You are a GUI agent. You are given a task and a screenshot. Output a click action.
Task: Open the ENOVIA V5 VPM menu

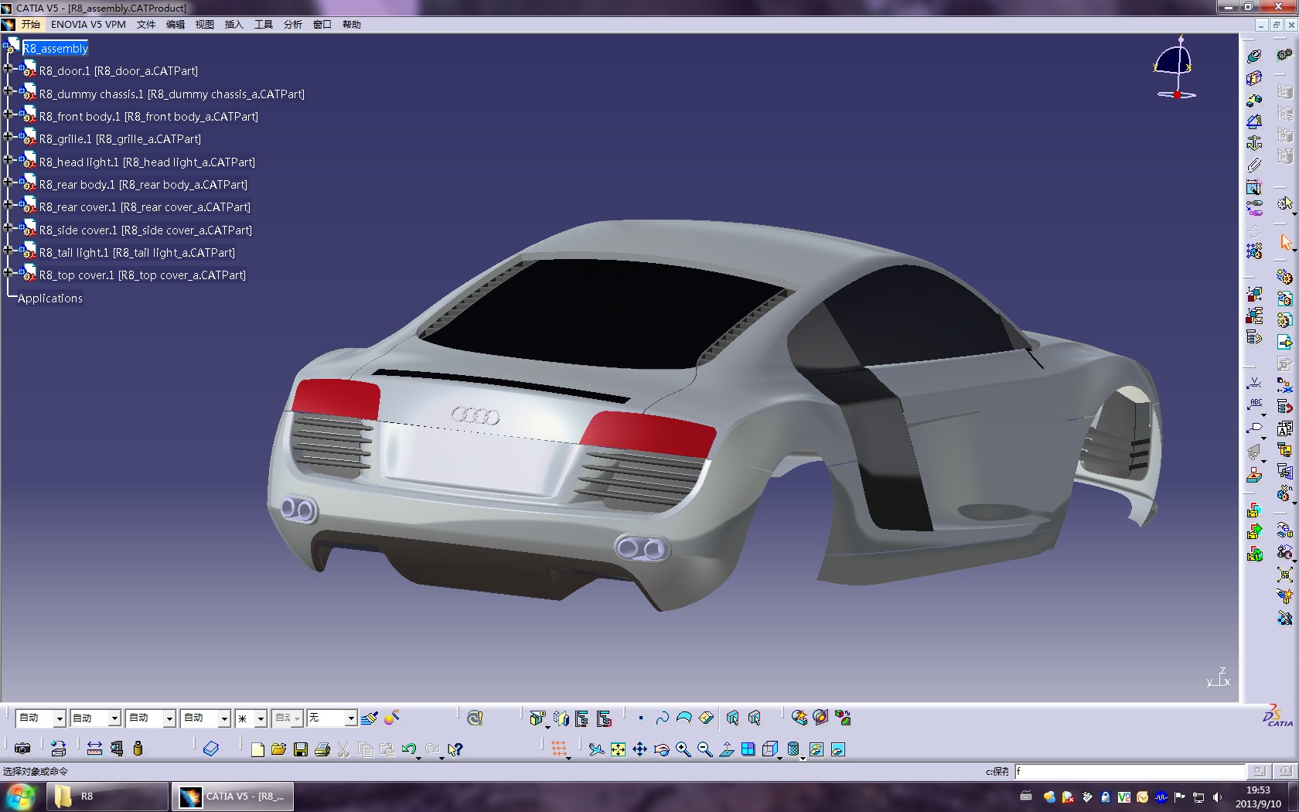(88, 25)
